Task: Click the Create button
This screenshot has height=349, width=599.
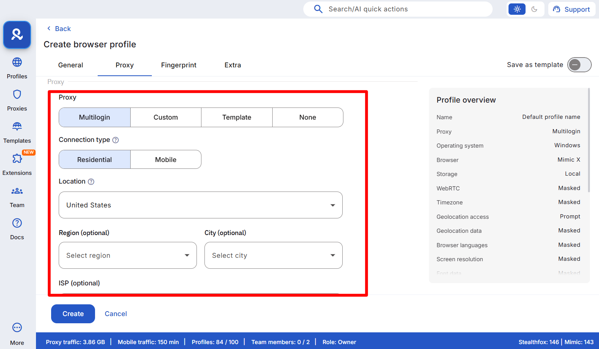Action: coord(73,314)
